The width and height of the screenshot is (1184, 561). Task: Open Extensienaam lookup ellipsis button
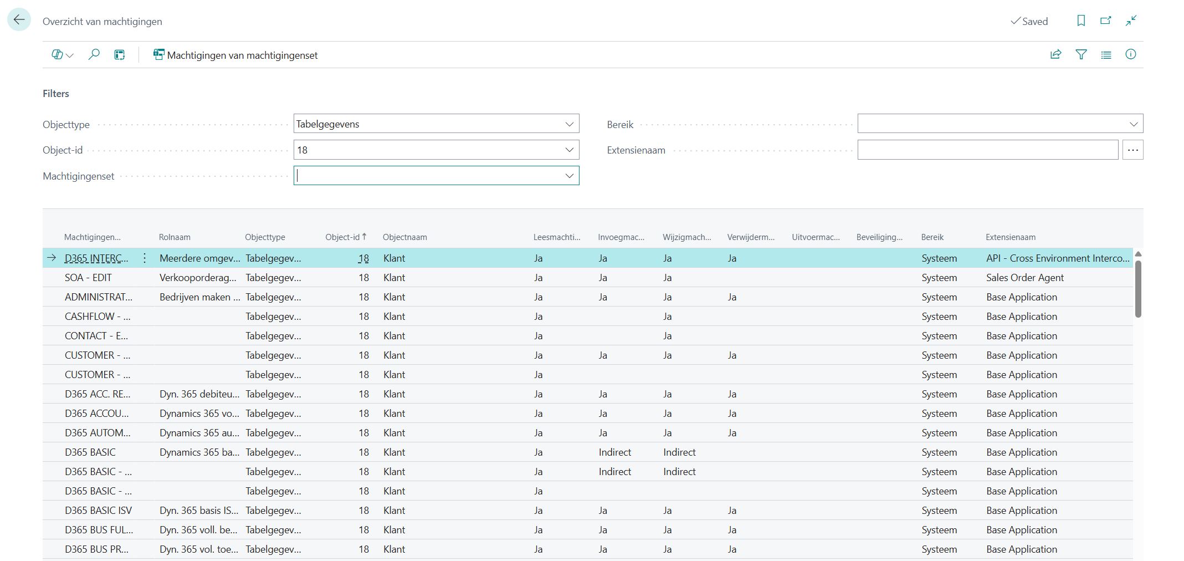tap(1133, 150)
